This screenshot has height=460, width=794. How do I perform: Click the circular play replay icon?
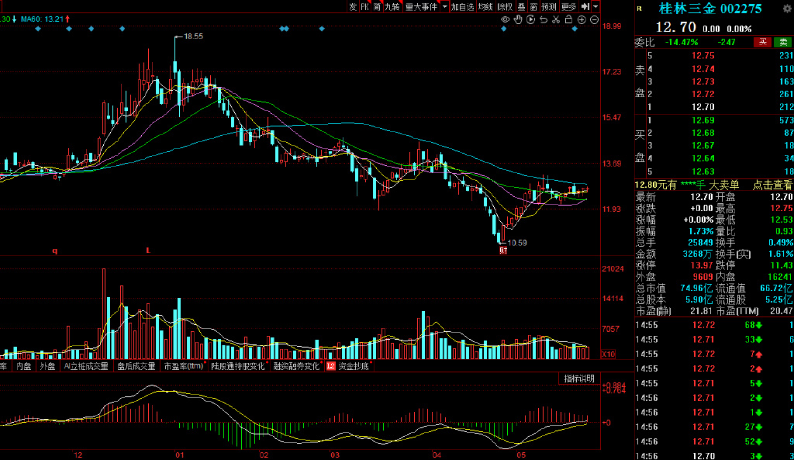531,19
